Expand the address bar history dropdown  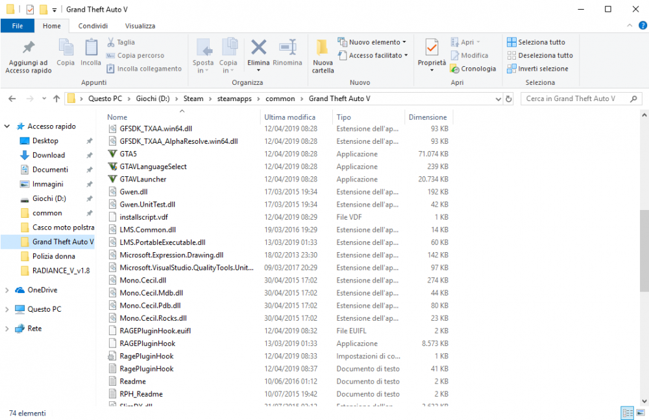(498, 99)
